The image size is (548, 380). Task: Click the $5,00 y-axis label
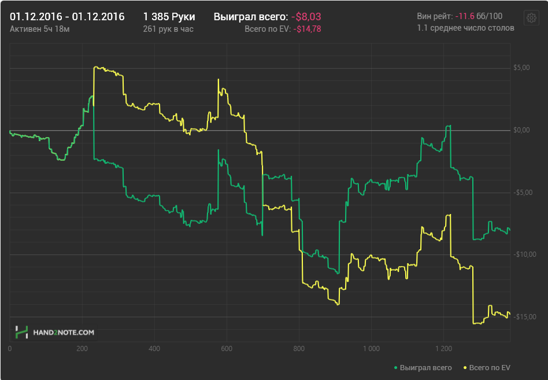[x=521, y=68]
